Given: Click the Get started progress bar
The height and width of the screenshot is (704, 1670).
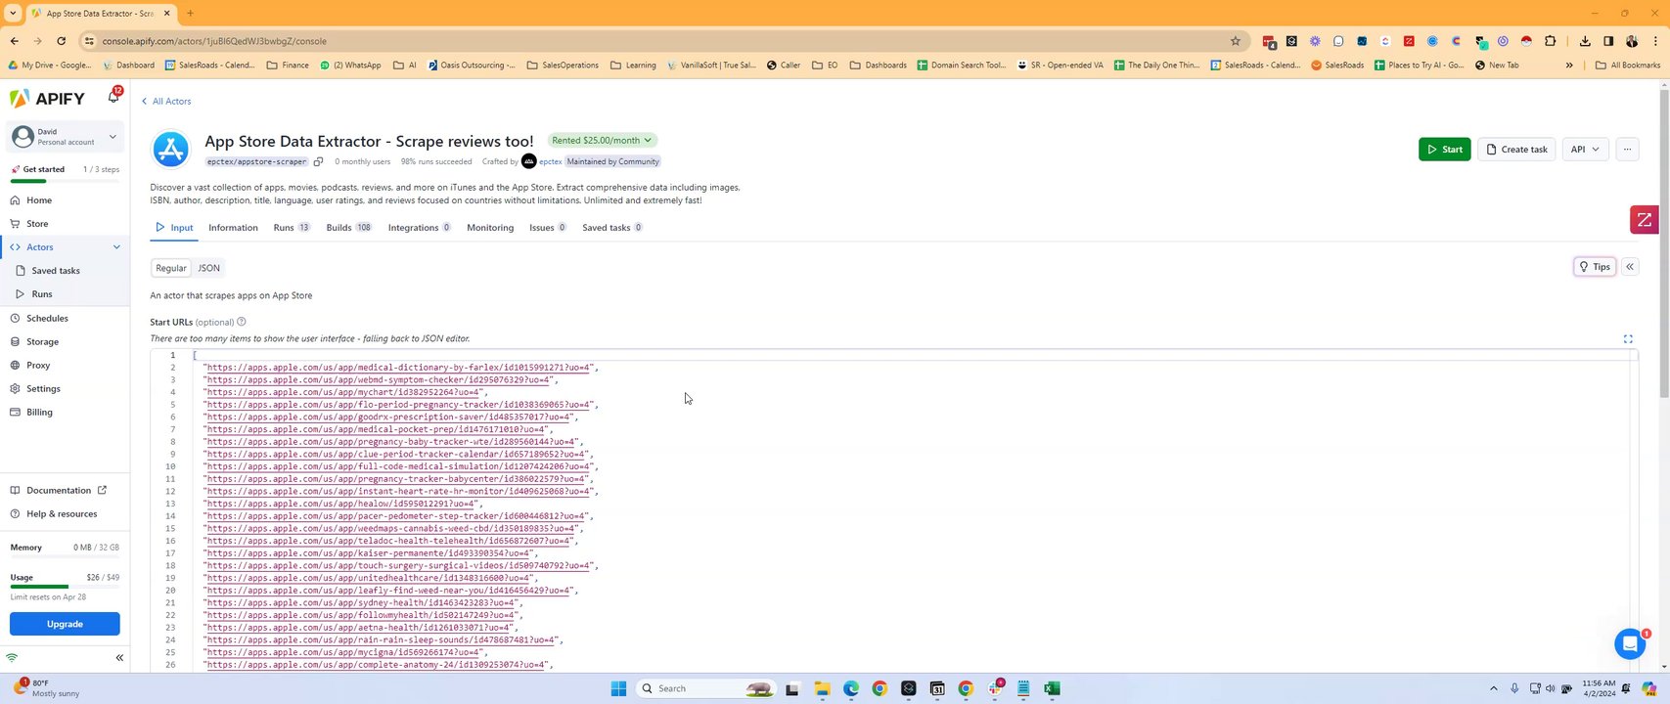Looking at the screenshot, I should click(65, 181).
